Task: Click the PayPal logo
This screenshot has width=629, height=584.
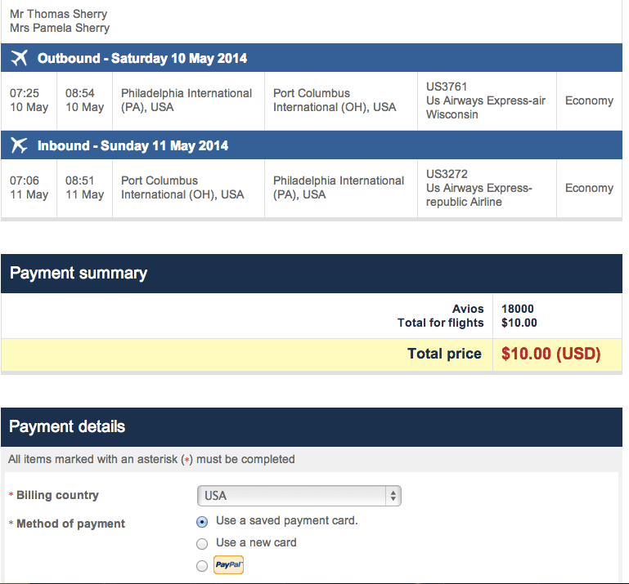Action: [x=228, y=564]
